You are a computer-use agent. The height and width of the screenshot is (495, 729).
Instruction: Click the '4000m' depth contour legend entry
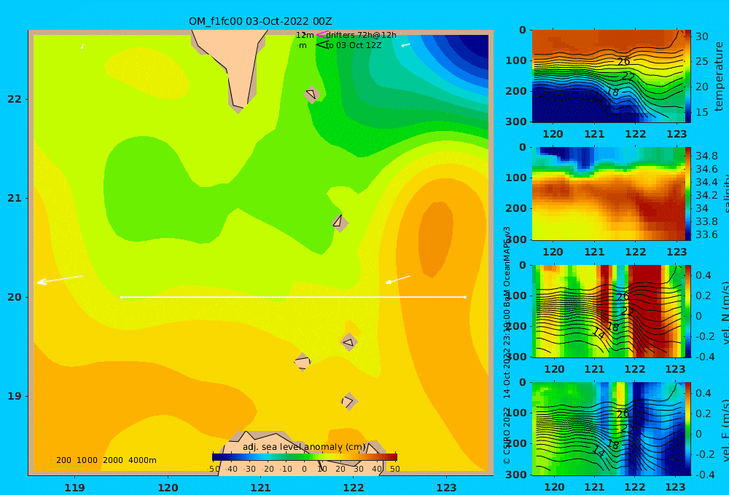click(142, 460)
